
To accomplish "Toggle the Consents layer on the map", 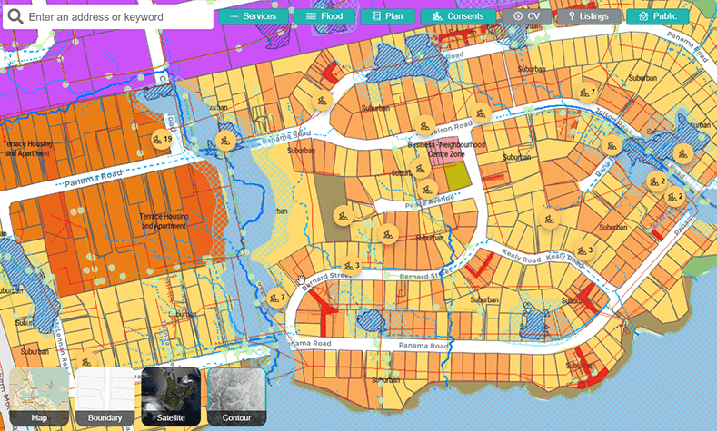I will [x=459, y=16].
